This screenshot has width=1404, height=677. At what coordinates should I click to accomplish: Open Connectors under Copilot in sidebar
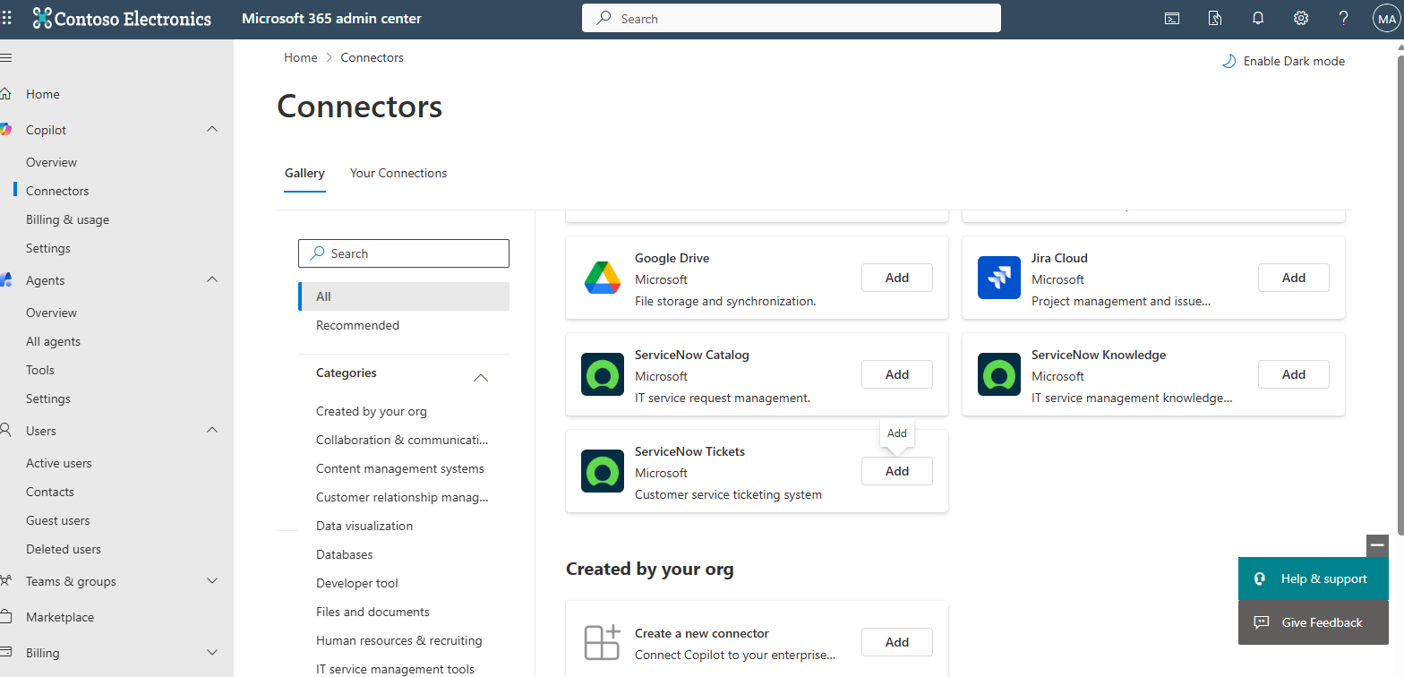pyautogui.click(x=57, y=191)
